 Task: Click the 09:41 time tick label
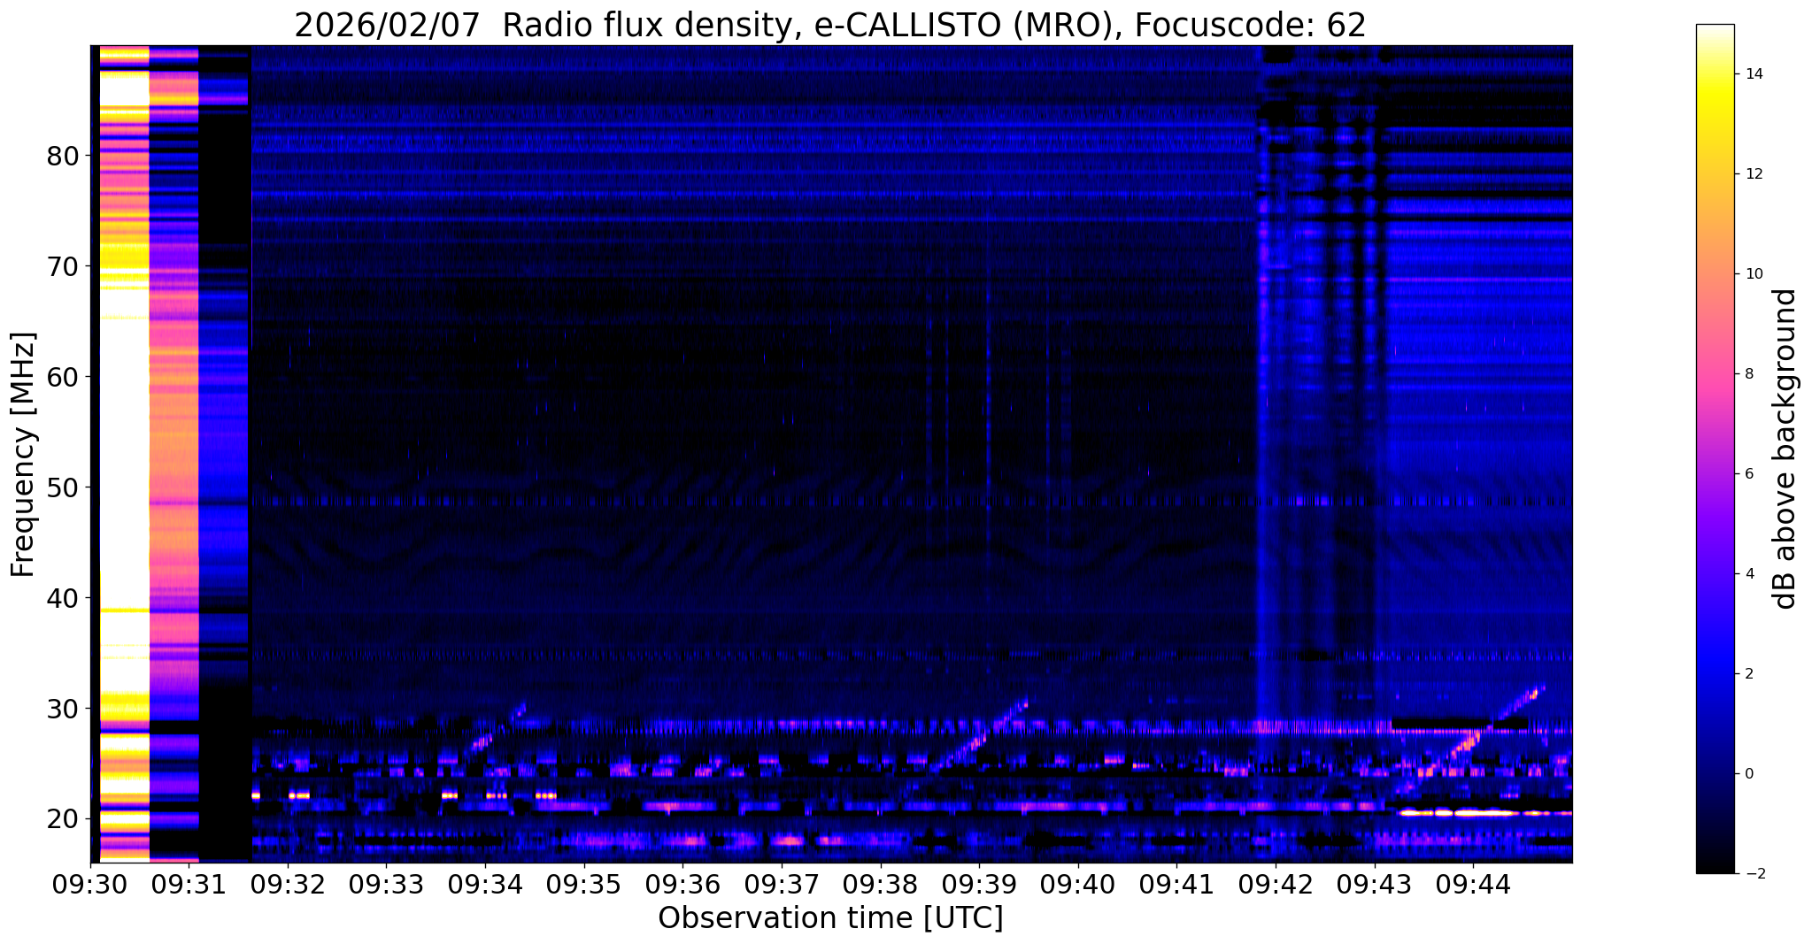point(1177,884)
